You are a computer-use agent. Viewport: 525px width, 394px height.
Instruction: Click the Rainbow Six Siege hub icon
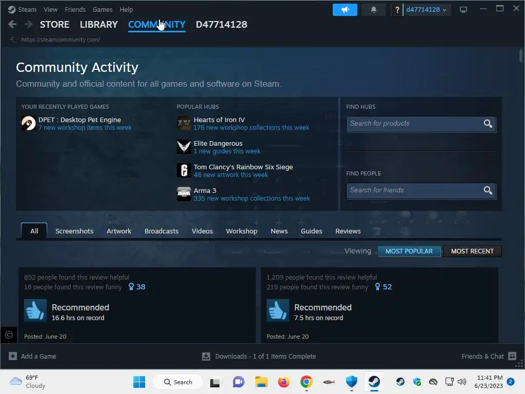tap(184, 170)
